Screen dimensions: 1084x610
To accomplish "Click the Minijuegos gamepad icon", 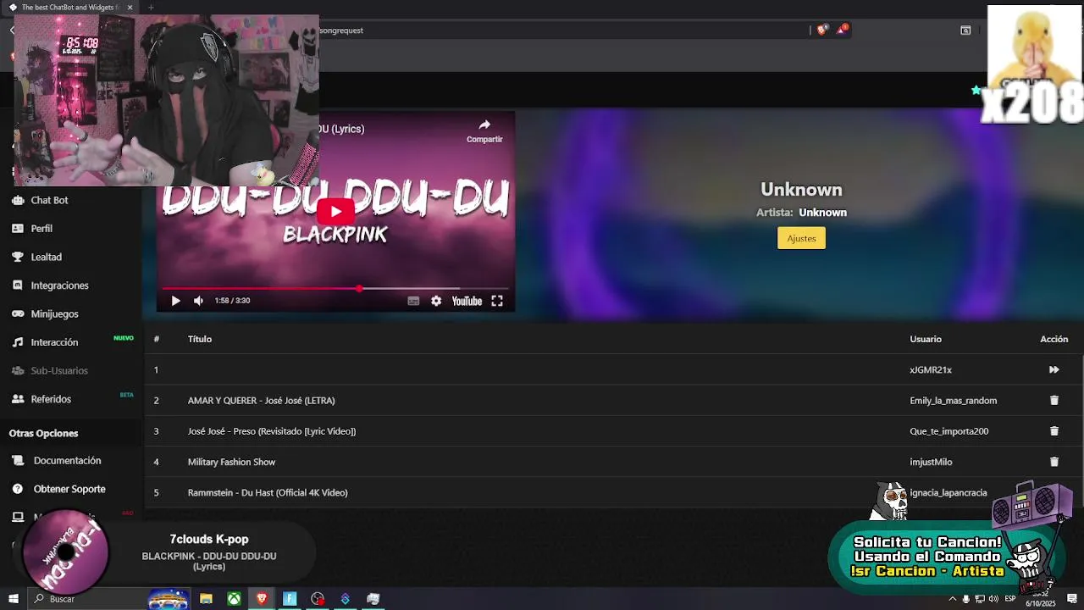I will (x=17, y=313).
